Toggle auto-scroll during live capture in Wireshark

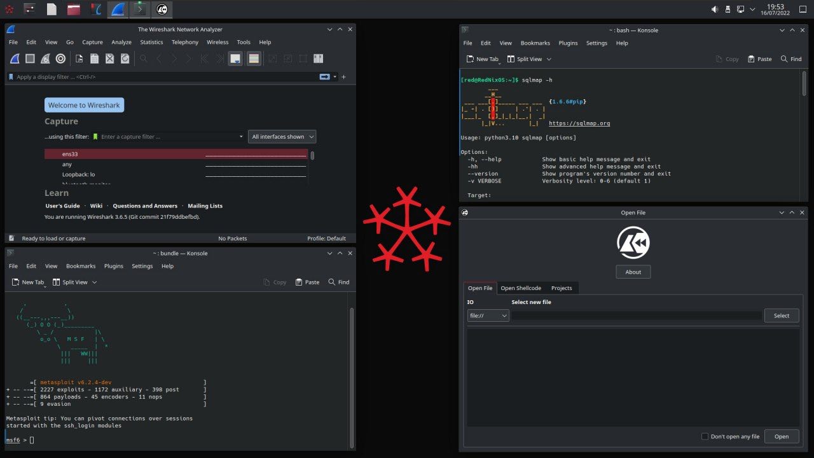click(235, 59)
